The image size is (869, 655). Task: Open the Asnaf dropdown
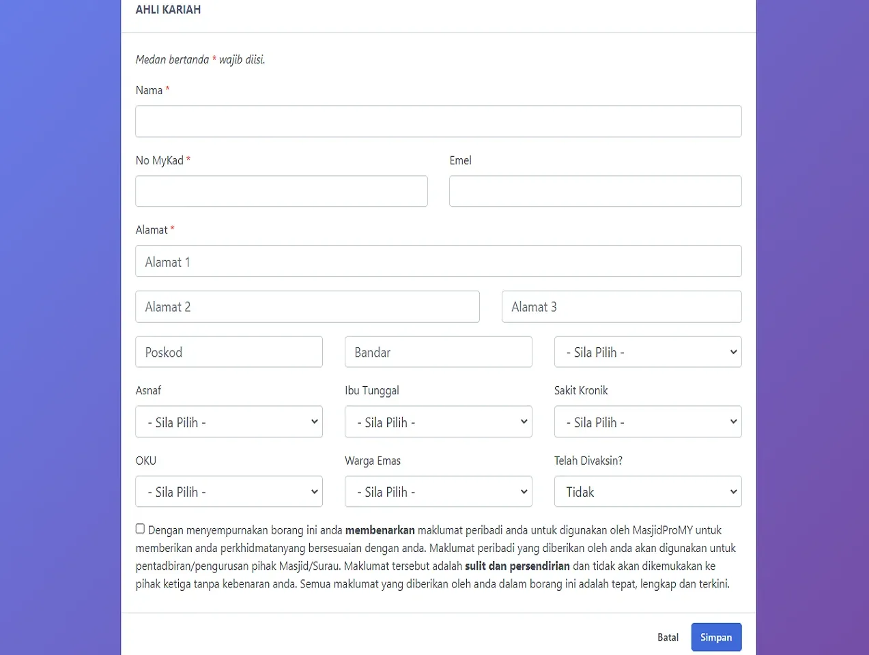tap(229, 422)
